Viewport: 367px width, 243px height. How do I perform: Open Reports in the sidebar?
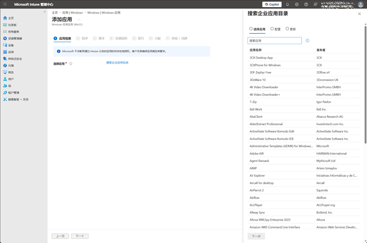(8, 72)
